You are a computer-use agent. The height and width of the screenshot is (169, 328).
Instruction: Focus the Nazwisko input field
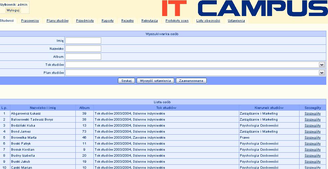click(83, 49)
